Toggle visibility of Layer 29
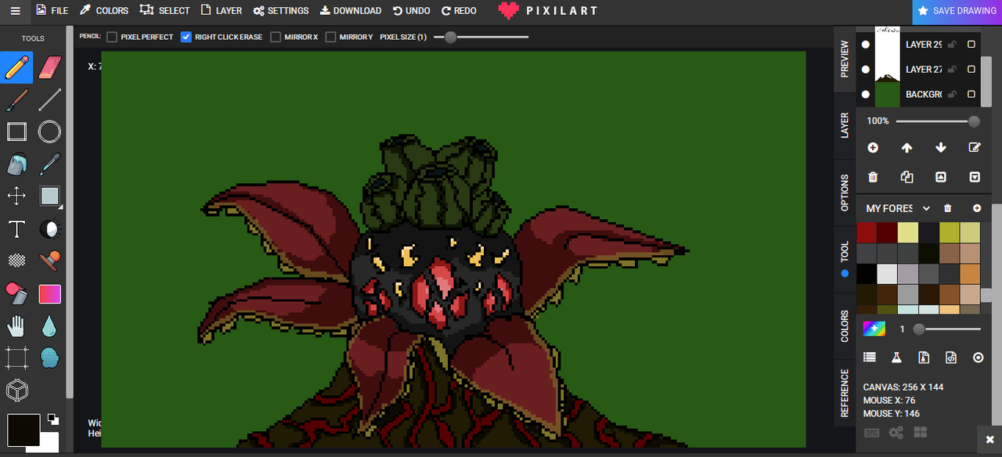Screen dimensions: 1002x457 pyautogui.click(x=866, y=45)
